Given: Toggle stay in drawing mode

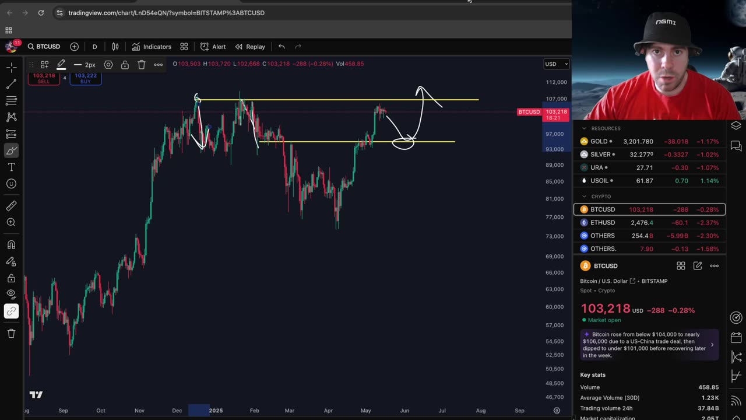Looking at the screenshot, I should [x=11, y=262].
